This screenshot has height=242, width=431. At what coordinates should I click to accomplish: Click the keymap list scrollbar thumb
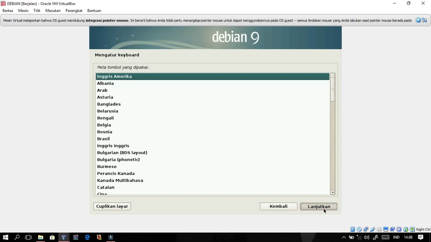333,89
